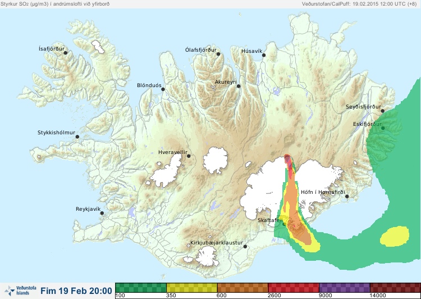Click the Kirkjubæjarklaustur station dot

tap(245, 247)
